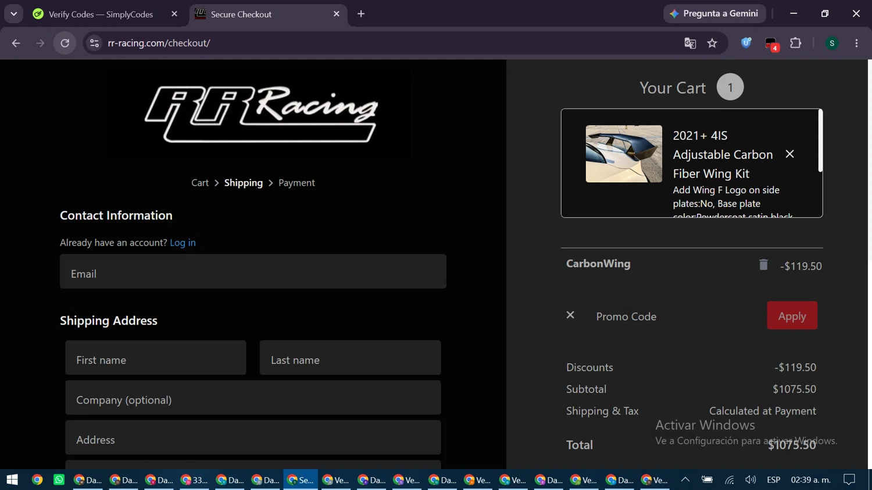Open the Chrome profile S avatar

coord(832,43)
